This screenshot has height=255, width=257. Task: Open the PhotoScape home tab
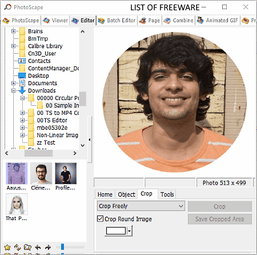tap(21, 21)
